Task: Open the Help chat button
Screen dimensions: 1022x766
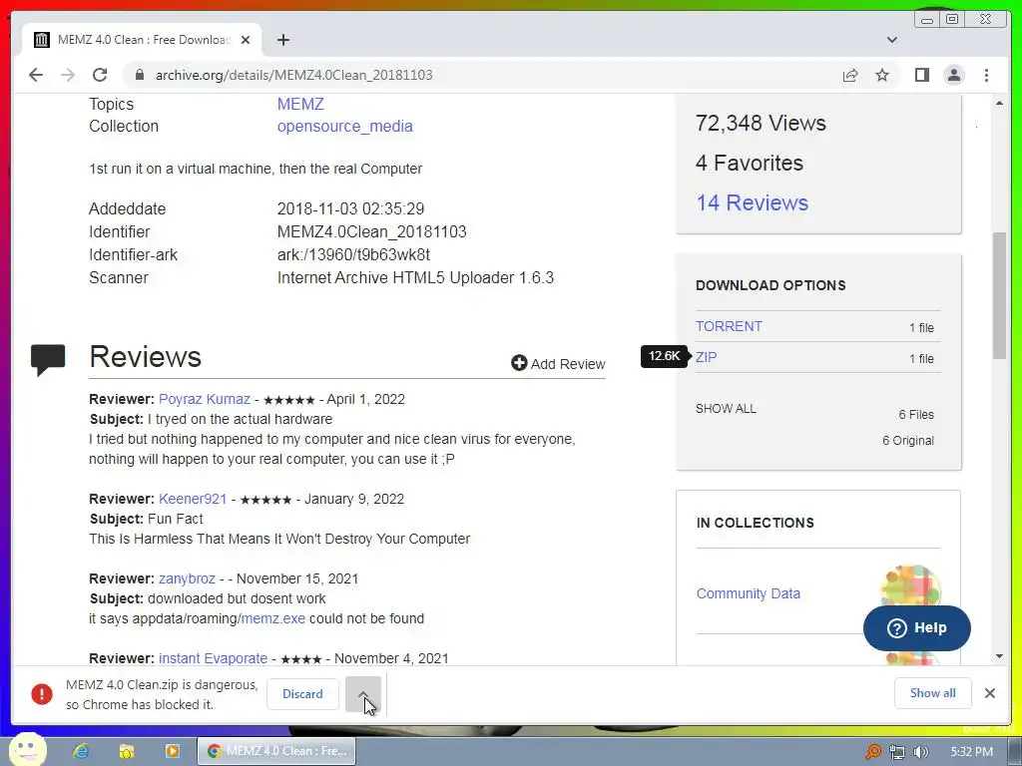Action: click(917, 628)
